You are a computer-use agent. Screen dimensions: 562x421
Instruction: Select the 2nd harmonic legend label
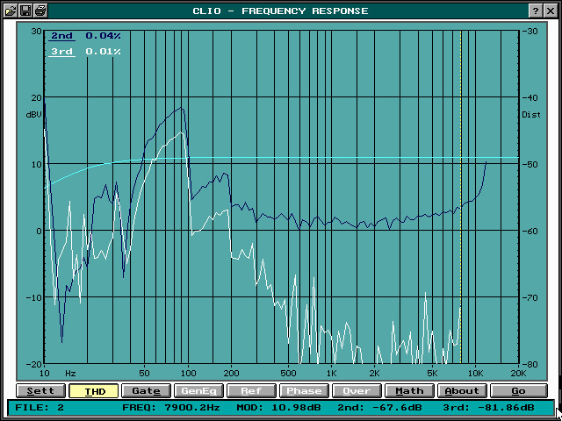pos(62,36)
